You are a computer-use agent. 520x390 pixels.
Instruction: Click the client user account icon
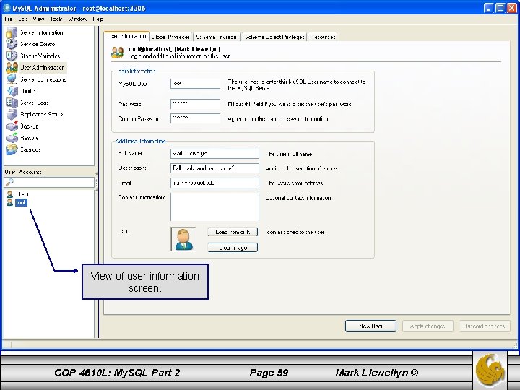click(x=10, y=194)
